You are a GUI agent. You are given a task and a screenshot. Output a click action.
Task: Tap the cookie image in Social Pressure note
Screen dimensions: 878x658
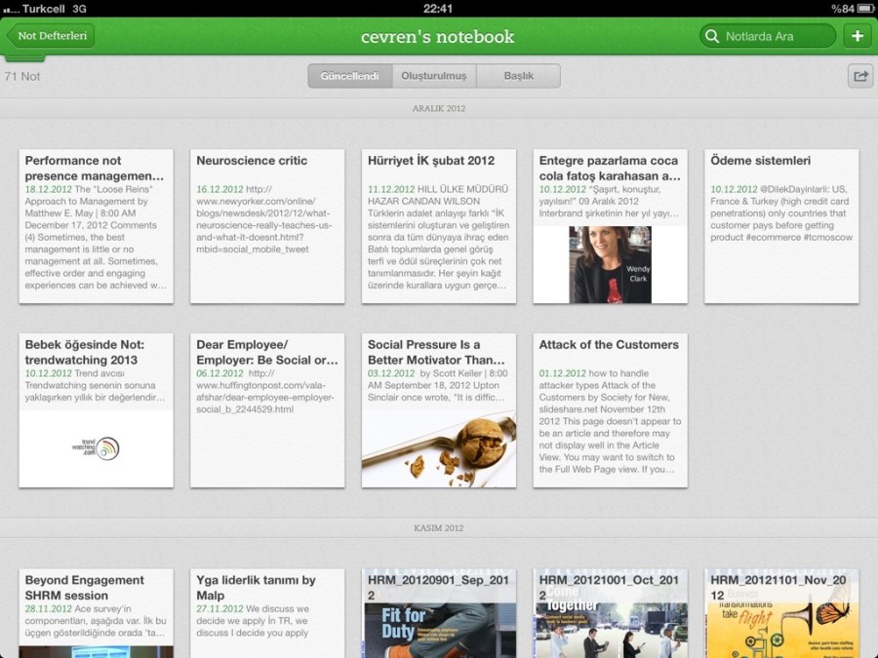coord(439,449)
